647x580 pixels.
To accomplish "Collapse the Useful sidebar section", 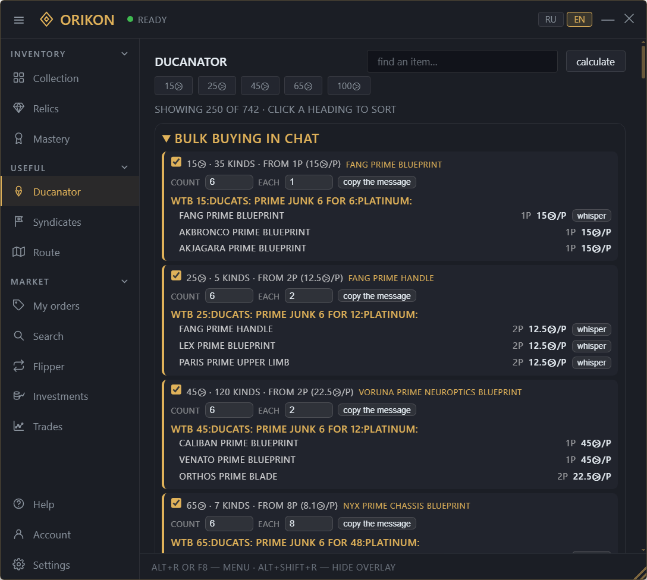I will coord(124,168).
